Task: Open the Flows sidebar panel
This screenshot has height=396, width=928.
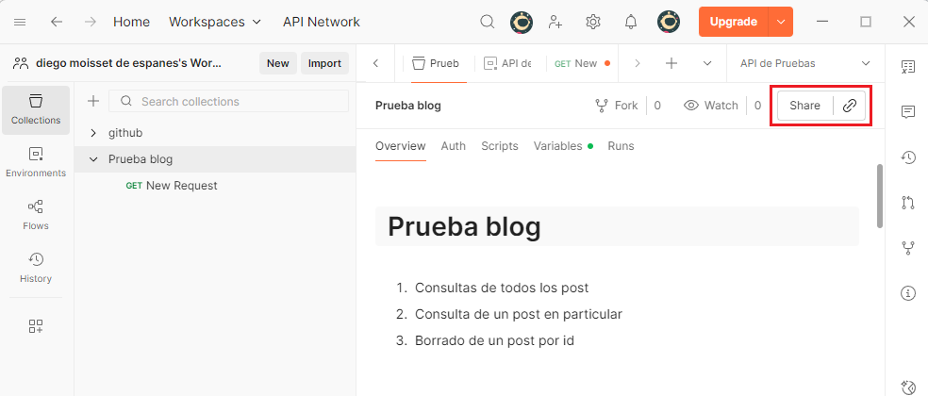Action: click(x=36, y=215)
